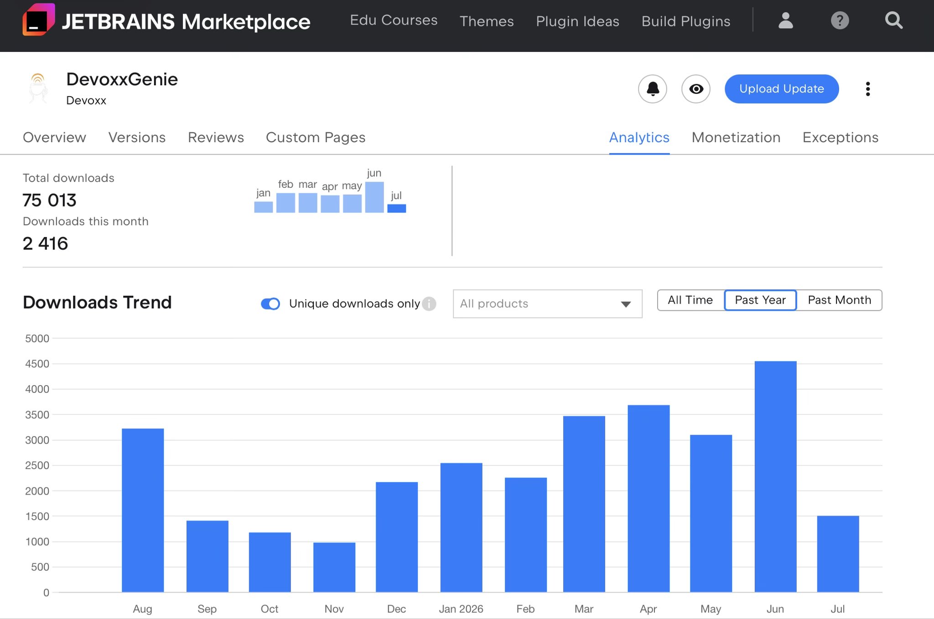Click the Dec bar in Downloads Trend
This screenshot has width=934, height=619.
tap(396, 537)
